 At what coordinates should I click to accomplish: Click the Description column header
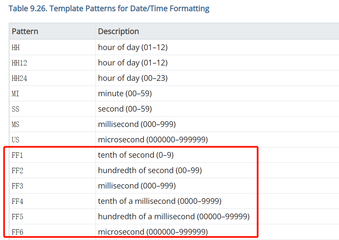pyautogui.click(x=118, y=31)
